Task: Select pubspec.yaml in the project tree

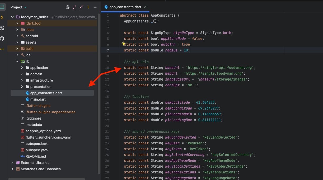Action: tap(37, 150)
